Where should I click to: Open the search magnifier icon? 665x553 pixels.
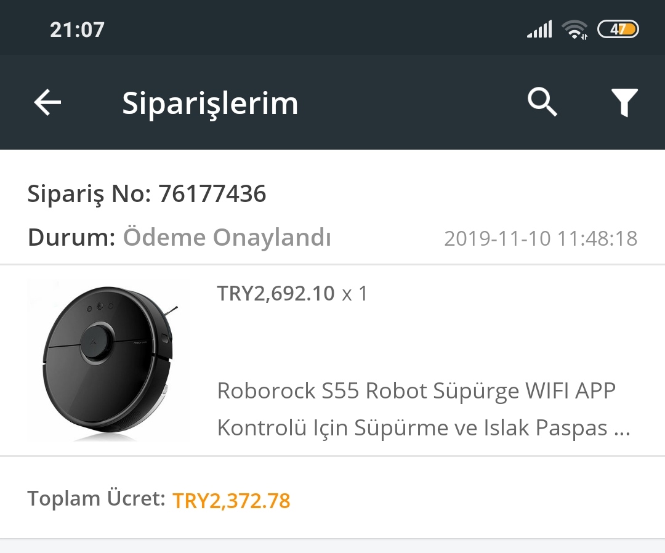tap(542, 102)
